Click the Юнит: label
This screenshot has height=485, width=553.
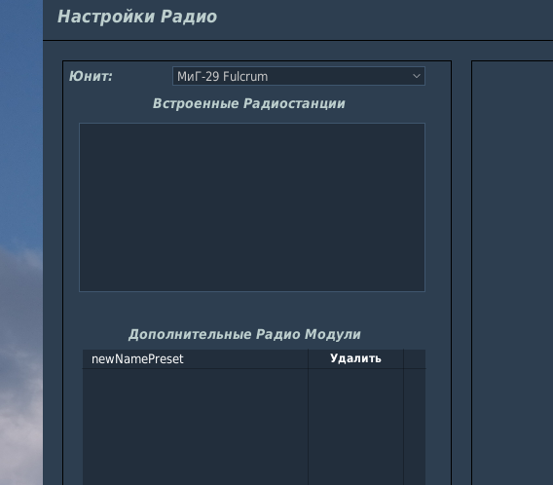tap(91, 76)
